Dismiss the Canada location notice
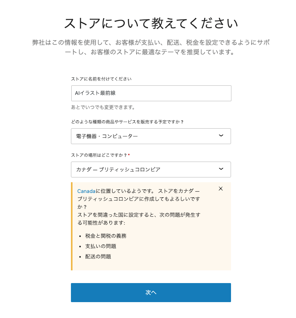 pos(221,189)
